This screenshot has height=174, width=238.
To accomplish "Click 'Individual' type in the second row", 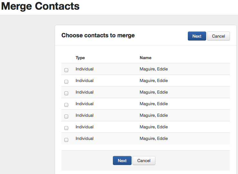I will pos(85,81).
